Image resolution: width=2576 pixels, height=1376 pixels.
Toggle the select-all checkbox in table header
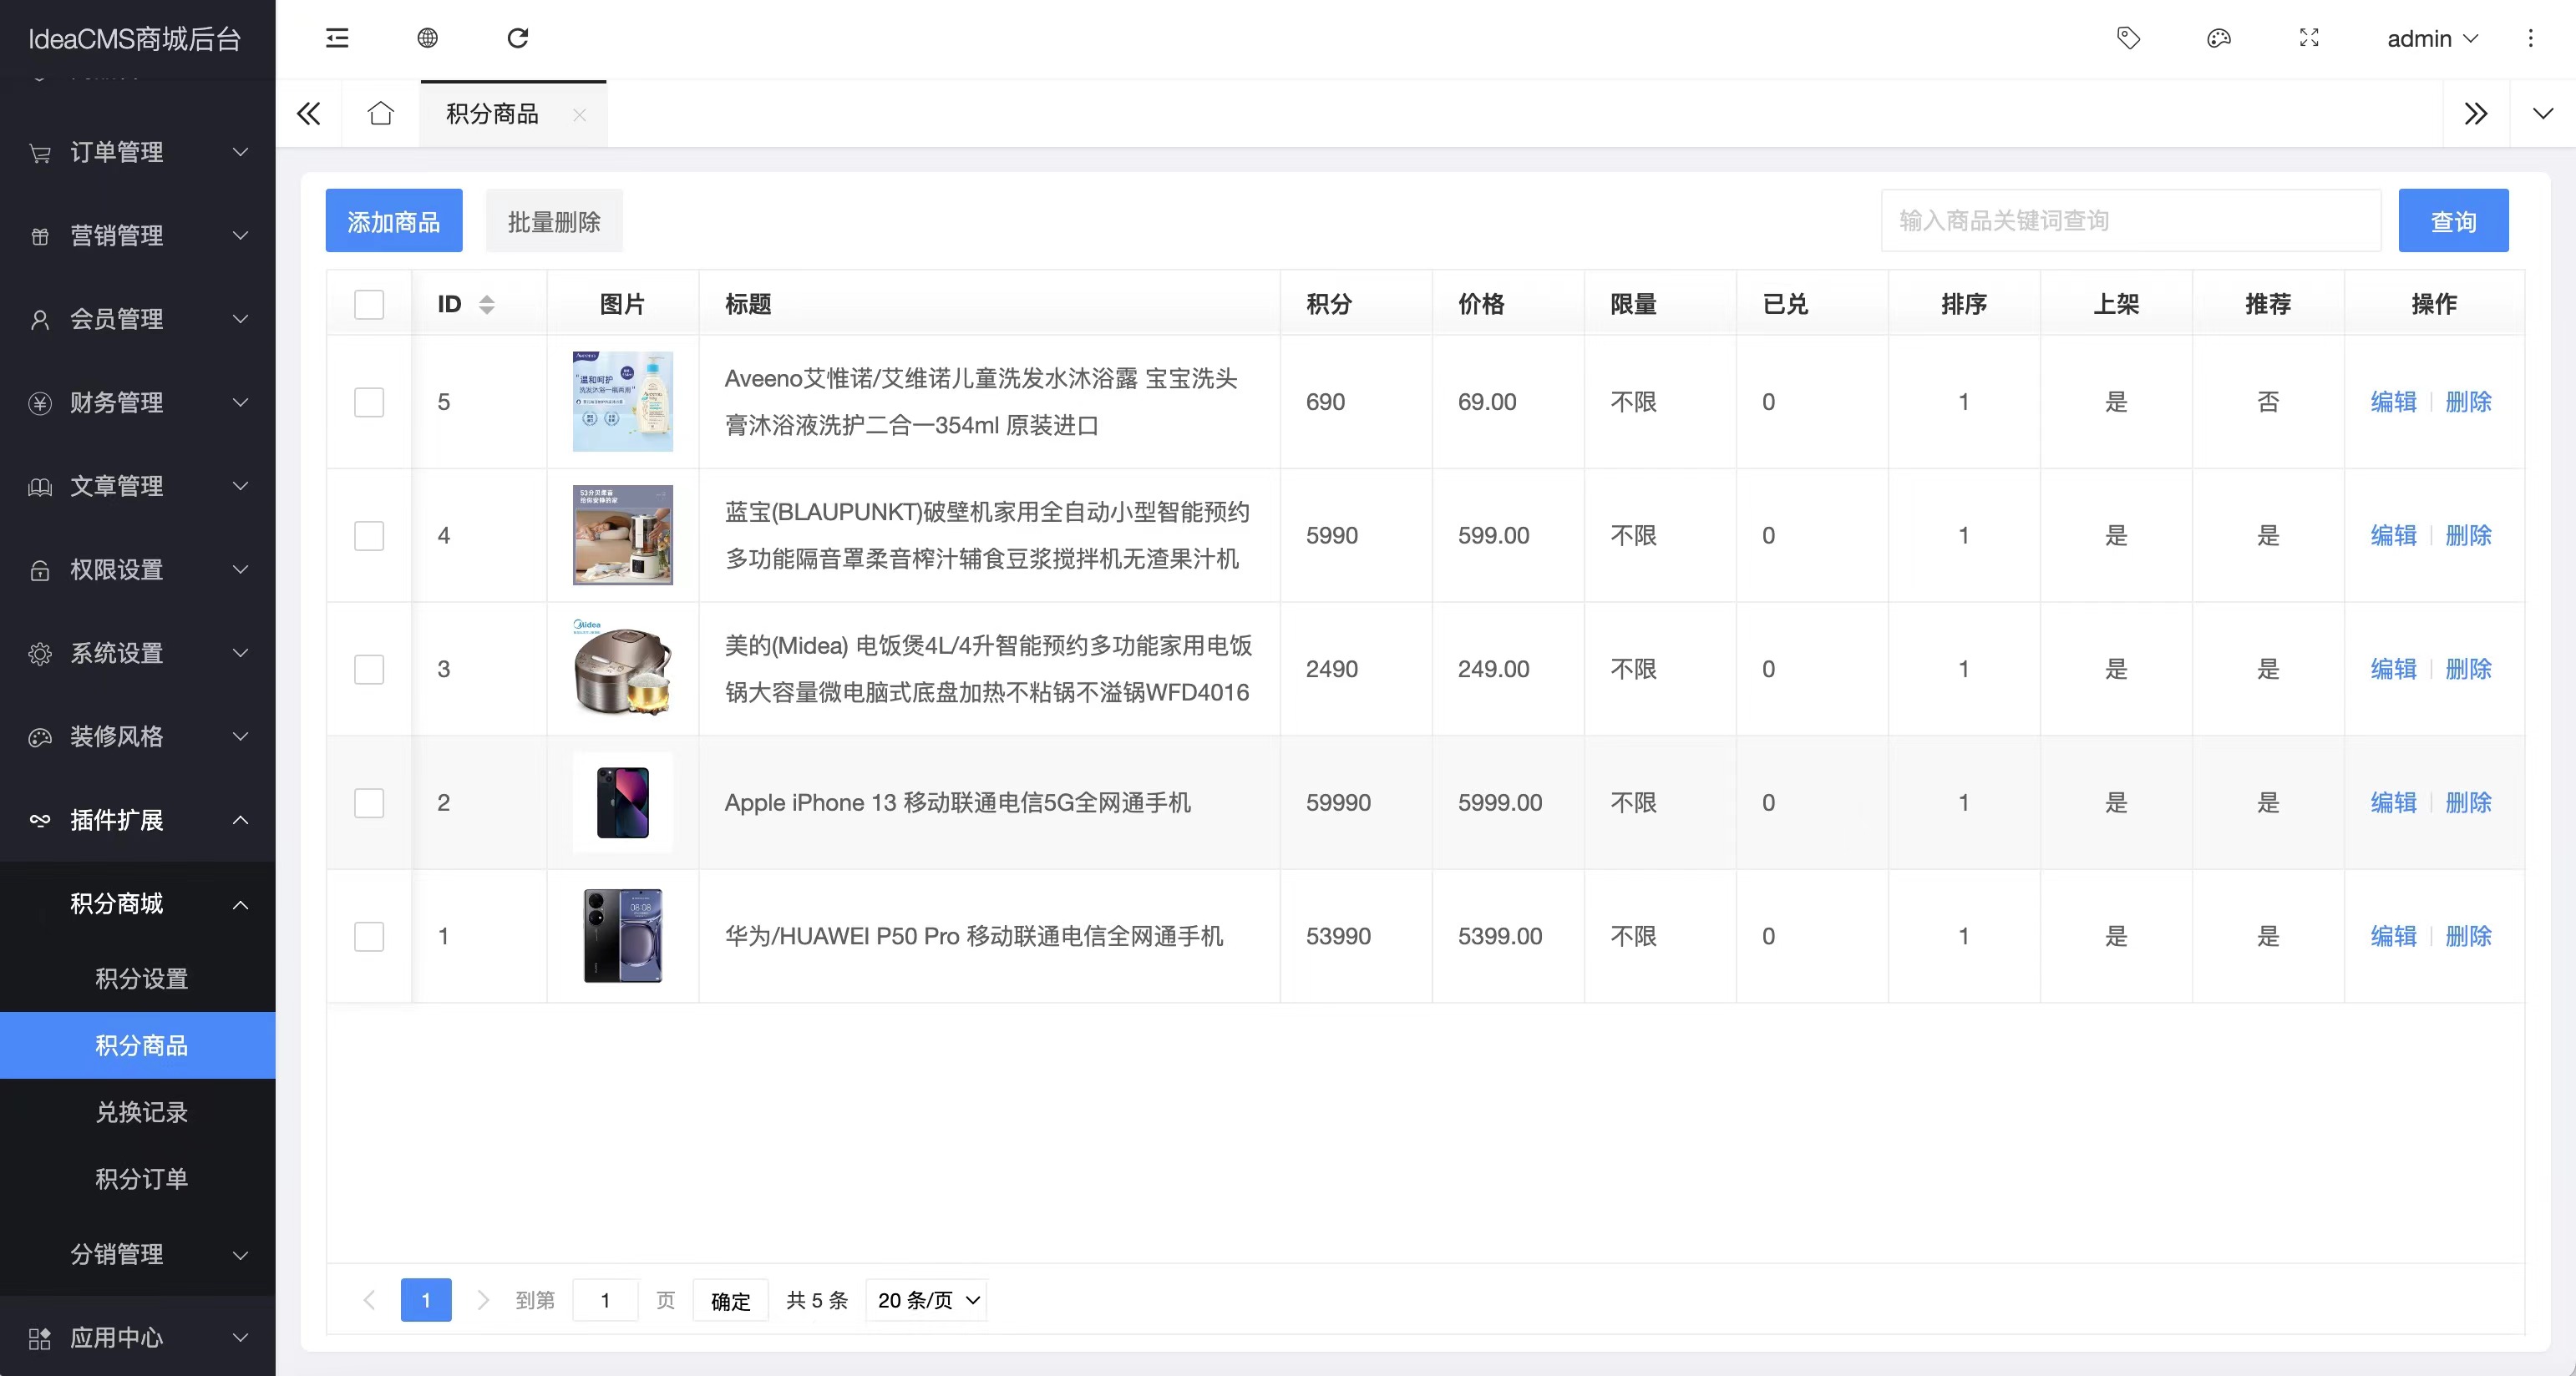pos(369,304)
